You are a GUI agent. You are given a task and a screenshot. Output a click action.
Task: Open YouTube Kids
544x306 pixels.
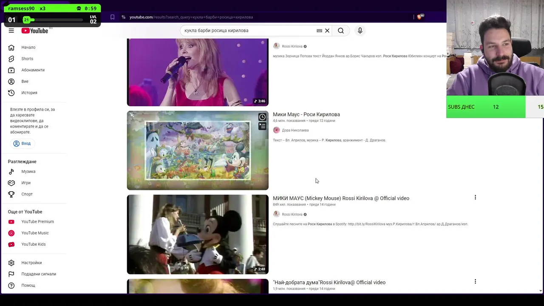pyautogui.click(x=33, y=244)
